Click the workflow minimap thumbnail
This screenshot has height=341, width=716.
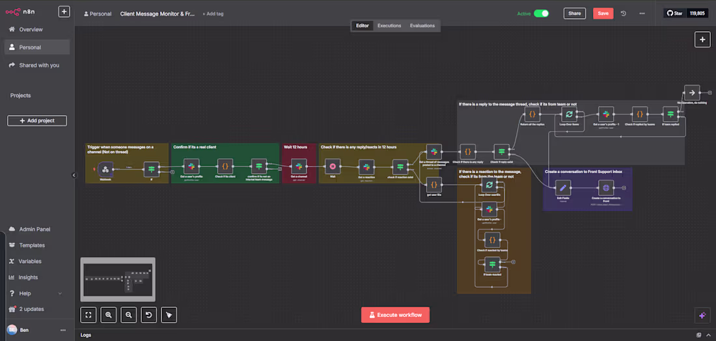[x=118, y=279]
